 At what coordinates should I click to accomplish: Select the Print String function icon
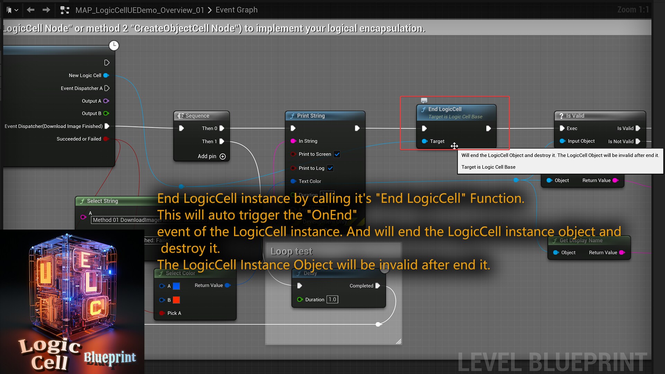pyautogui.click(x=292, y=116)
